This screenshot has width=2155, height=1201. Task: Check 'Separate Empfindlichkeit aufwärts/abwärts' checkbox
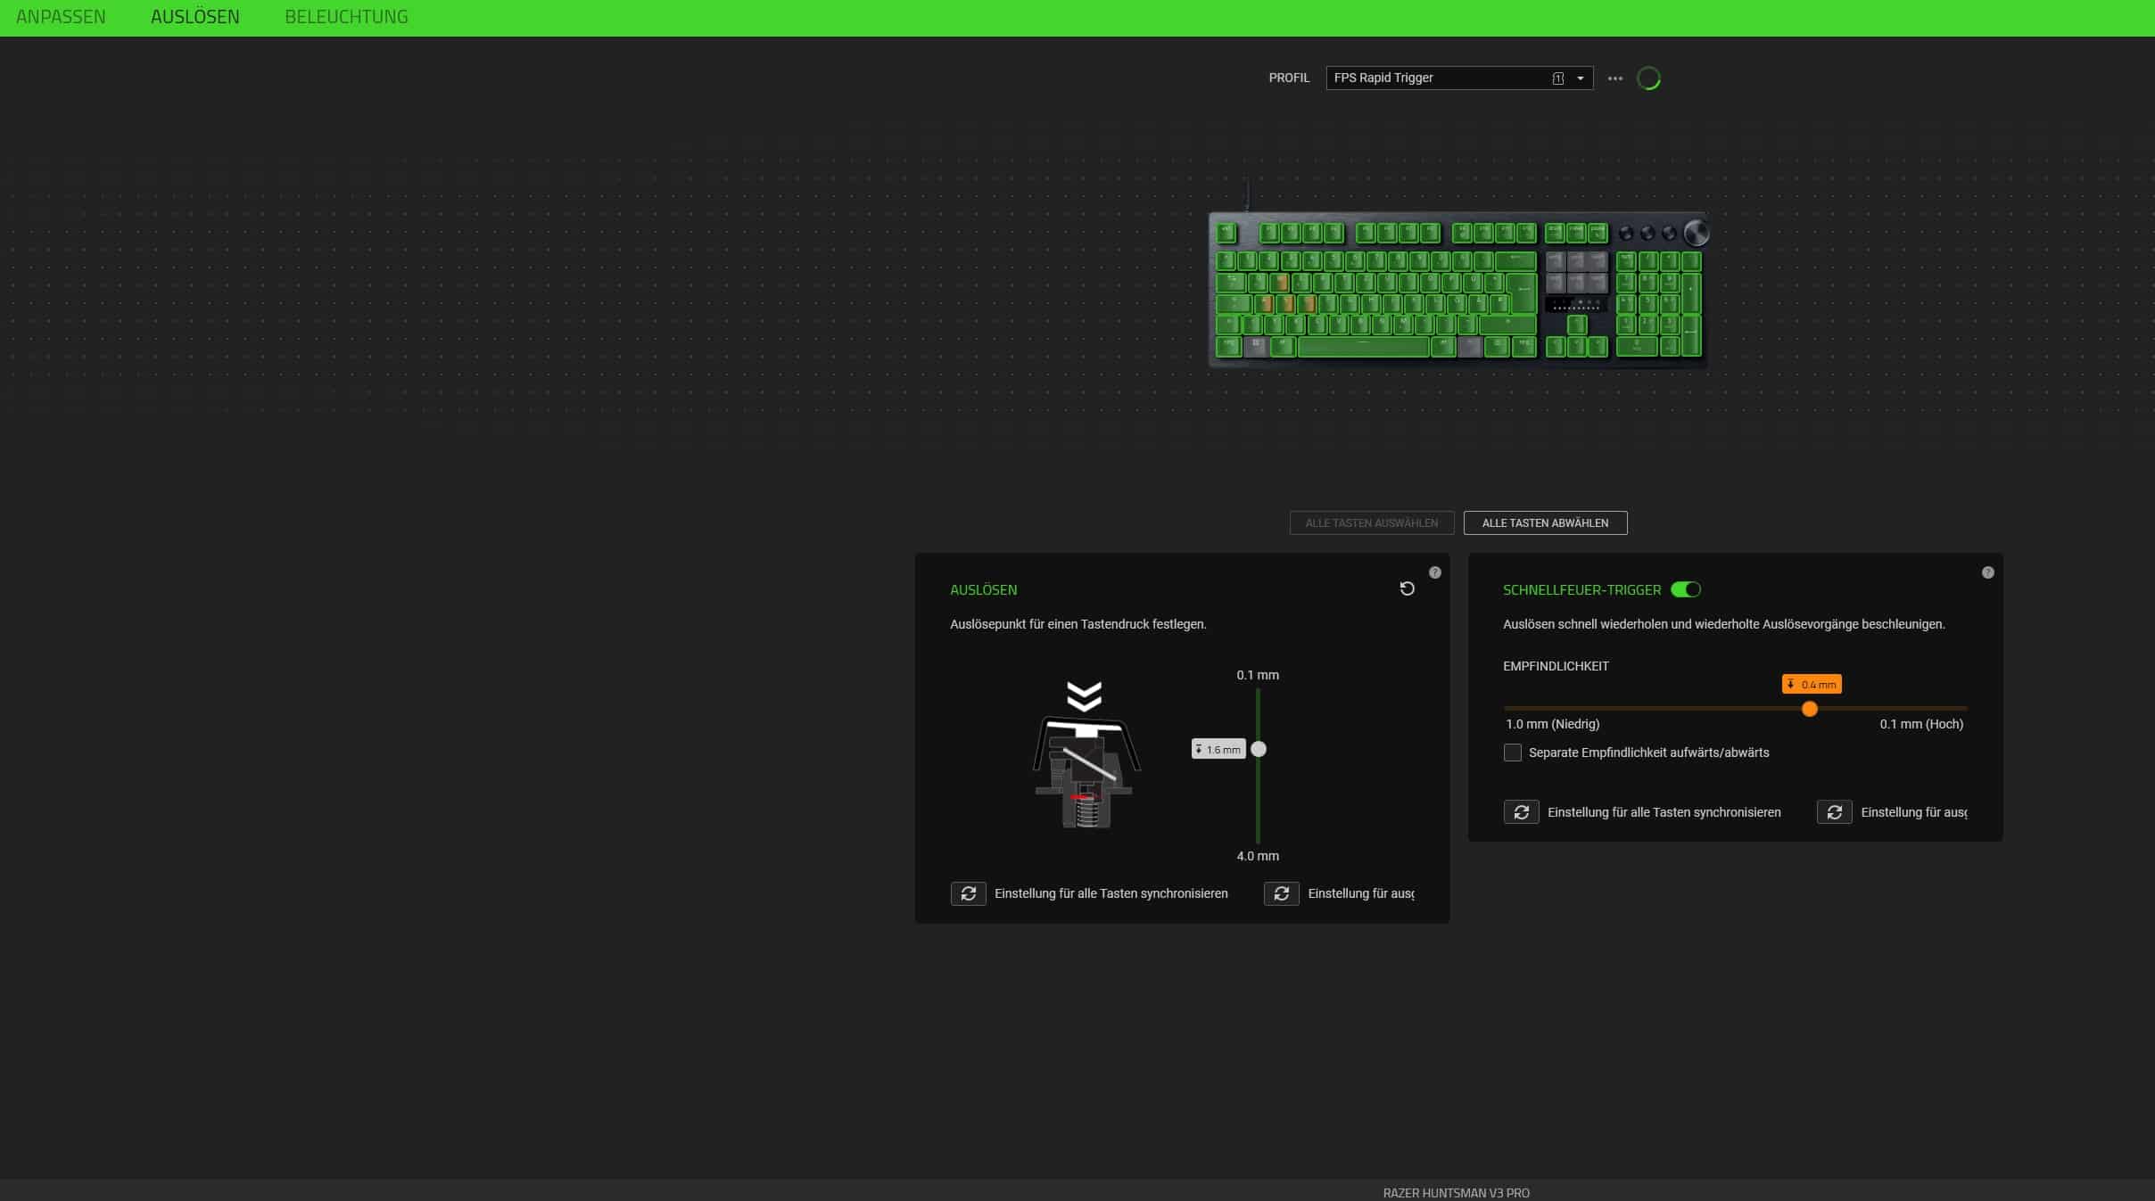pos(1512,753)
